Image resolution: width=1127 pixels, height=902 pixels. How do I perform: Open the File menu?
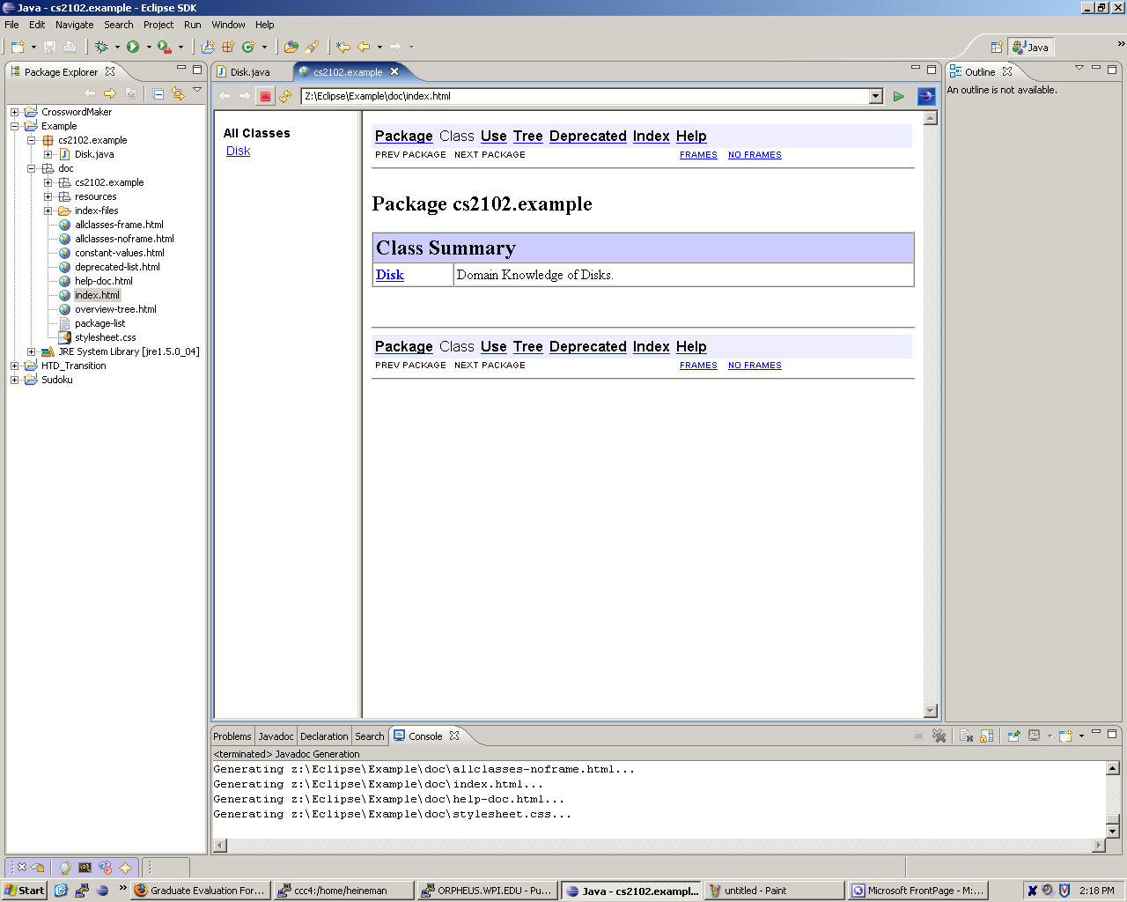(11, 25)
